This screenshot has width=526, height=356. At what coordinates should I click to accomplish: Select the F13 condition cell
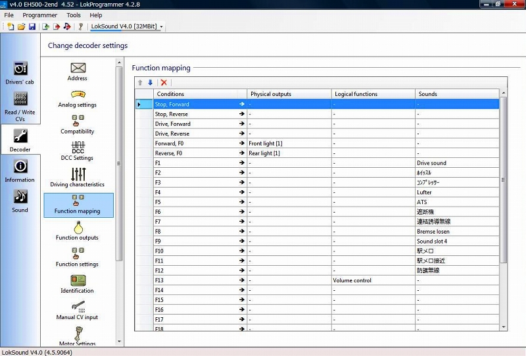tap(201, 280)
